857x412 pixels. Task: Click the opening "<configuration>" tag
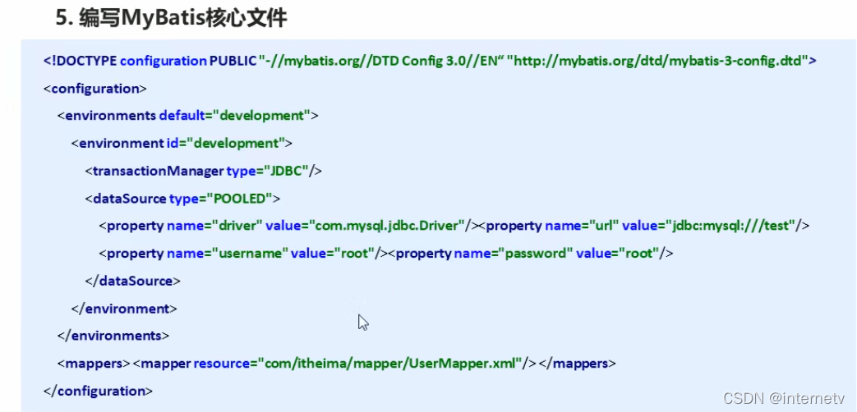(x=95, y=89)
